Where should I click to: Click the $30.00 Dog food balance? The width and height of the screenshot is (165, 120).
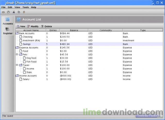click(64, 58)
